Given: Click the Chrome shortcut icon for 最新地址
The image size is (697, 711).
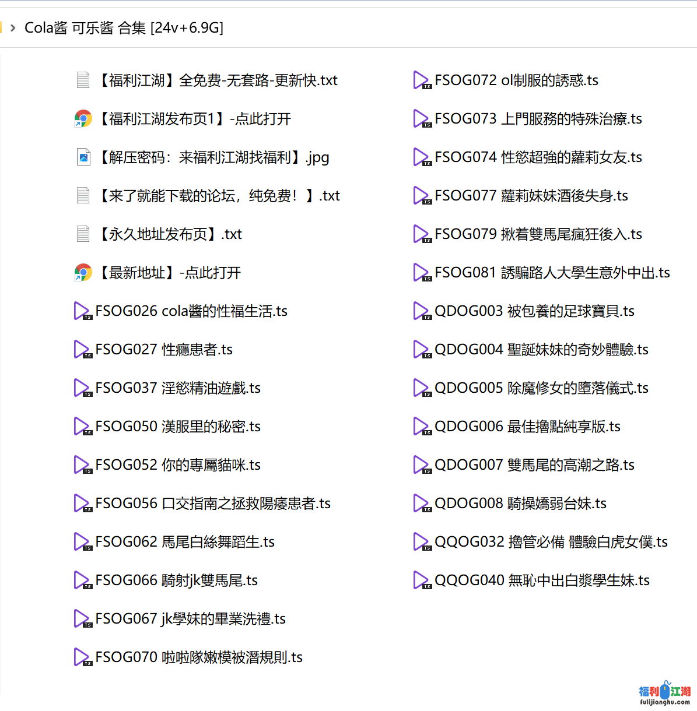Looking at the screenshot, I should tap(83, 272).
